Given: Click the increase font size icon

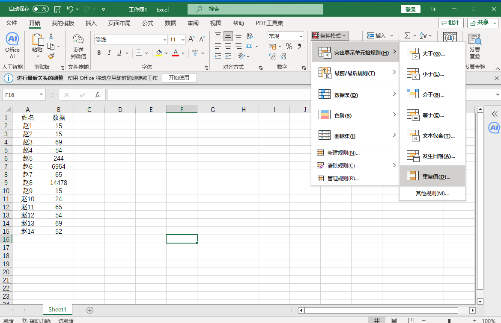Looking at the screenshot, I should pyautogui.click(x=191, y=39).
